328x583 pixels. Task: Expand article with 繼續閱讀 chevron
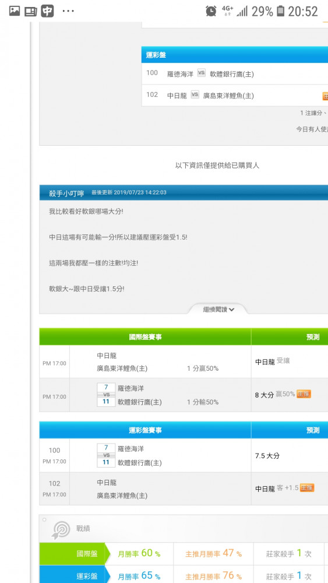218,310
